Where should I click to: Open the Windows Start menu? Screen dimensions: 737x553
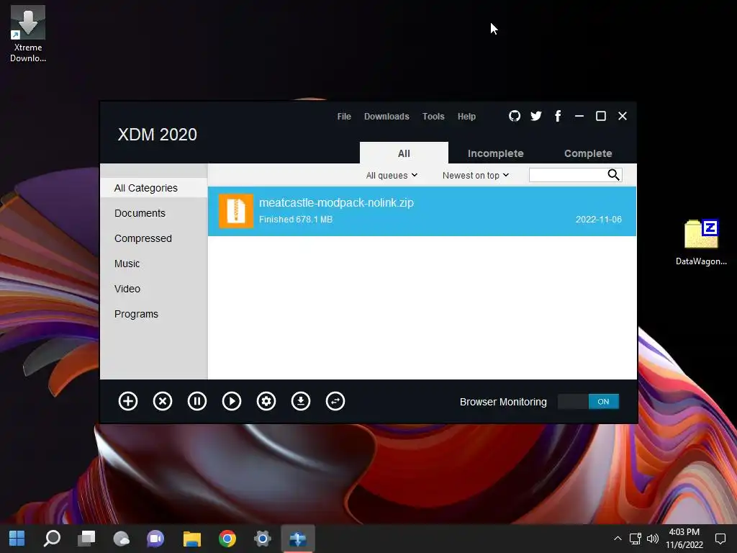click(17, 539)
